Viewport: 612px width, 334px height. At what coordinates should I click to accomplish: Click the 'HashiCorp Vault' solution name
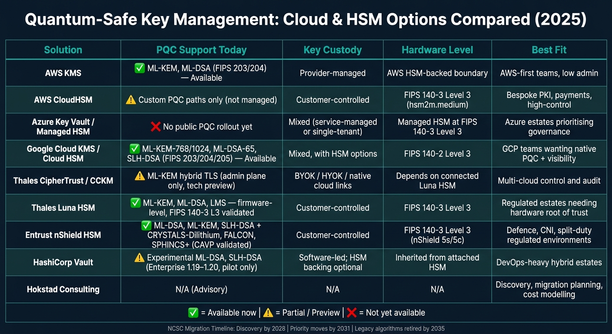click(x=63, y=262)
